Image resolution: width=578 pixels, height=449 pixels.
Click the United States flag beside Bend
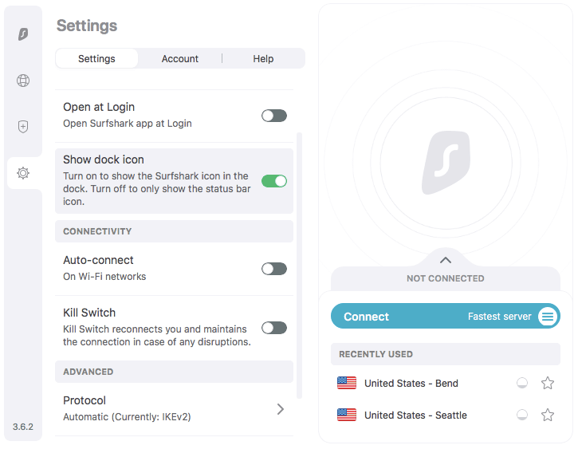pyautogui.click(x=347, y=383)
